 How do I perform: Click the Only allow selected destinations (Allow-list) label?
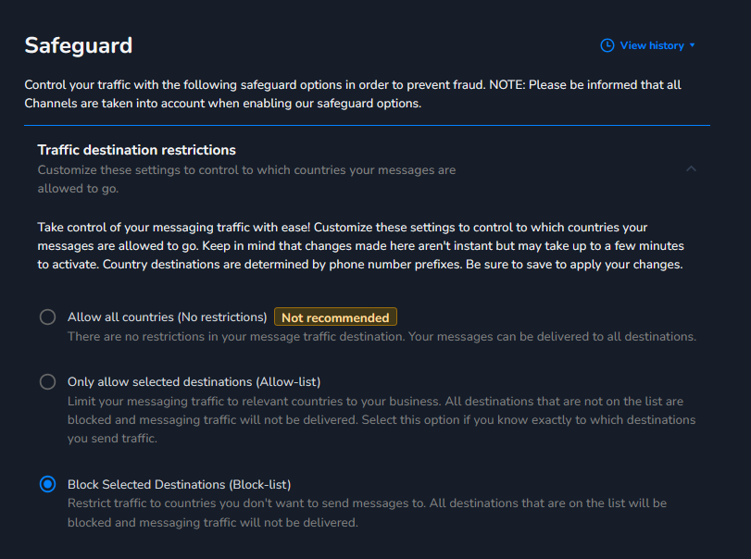point(194,381)
